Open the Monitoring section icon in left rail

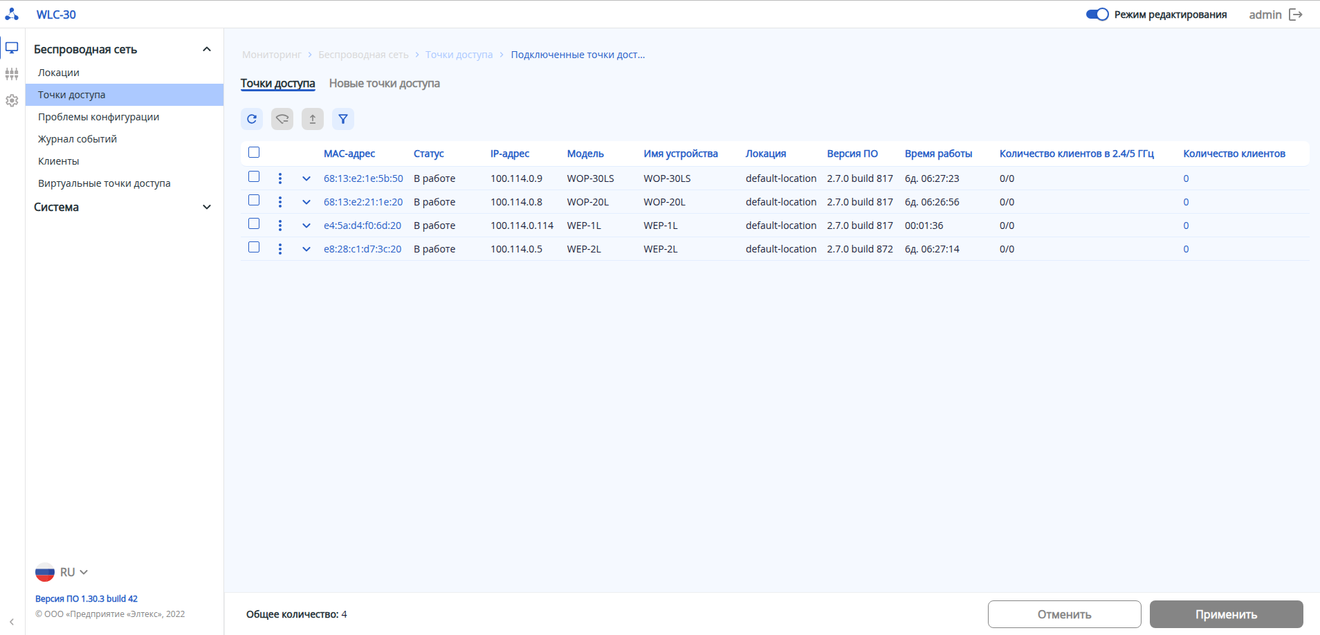(x=12, y=48)
